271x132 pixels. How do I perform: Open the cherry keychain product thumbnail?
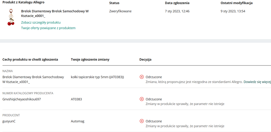[11, 17]
